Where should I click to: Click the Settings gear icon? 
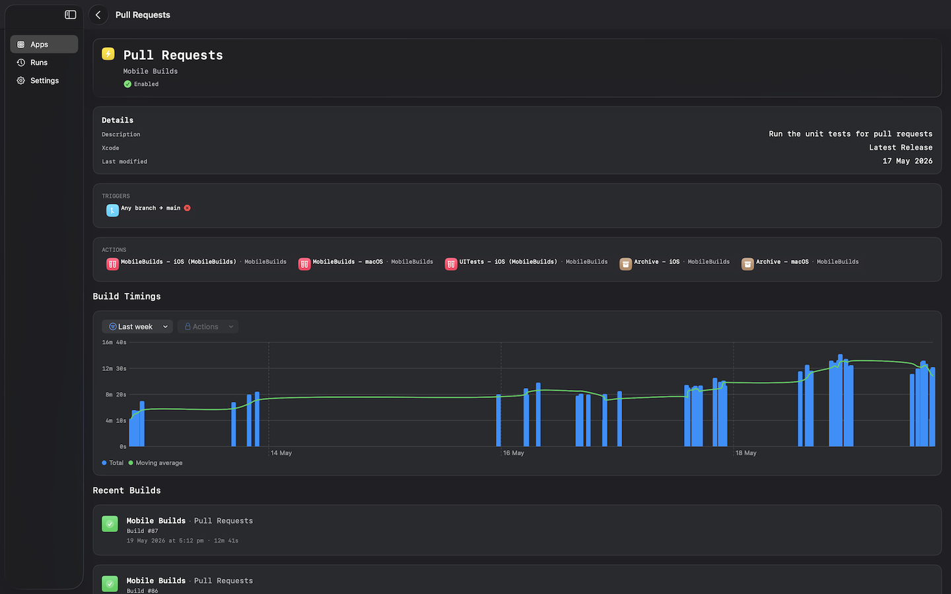tap(21, 81)
